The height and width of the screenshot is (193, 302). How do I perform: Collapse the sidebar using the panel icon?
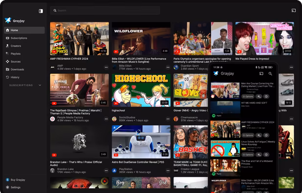pyautogui.click(x=41, y=11)
